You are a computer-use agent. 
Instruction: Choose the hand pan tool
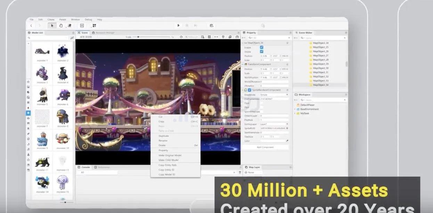click(x=61, y=25)
